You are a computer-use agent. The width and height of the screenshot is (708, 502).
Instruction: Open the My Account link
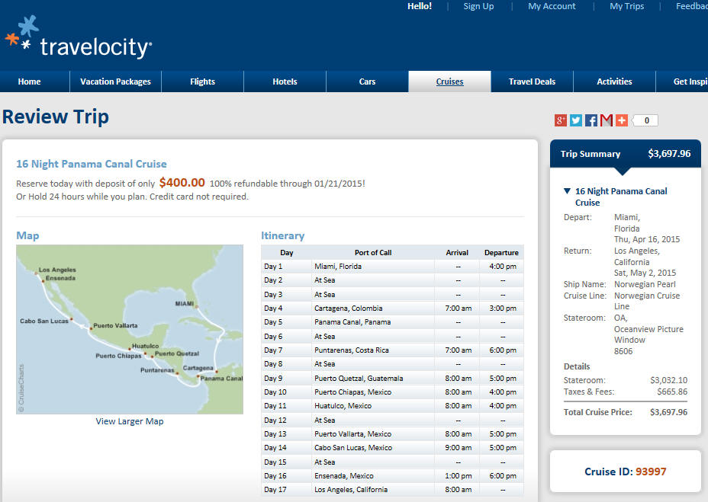tap(552, 6)
